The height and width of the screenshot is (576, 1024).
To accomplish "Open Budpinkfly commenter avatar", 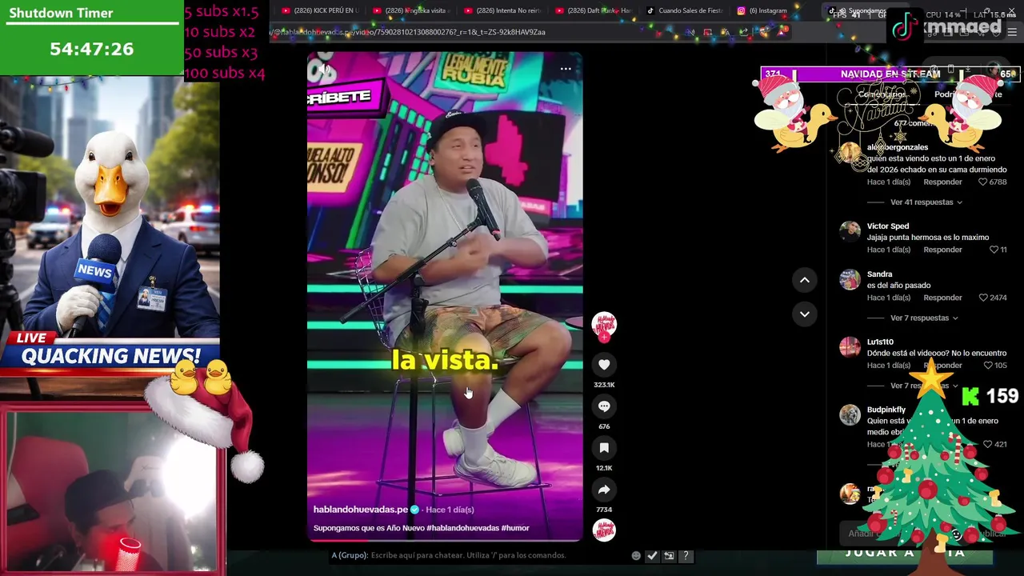I will click(850, 415).
